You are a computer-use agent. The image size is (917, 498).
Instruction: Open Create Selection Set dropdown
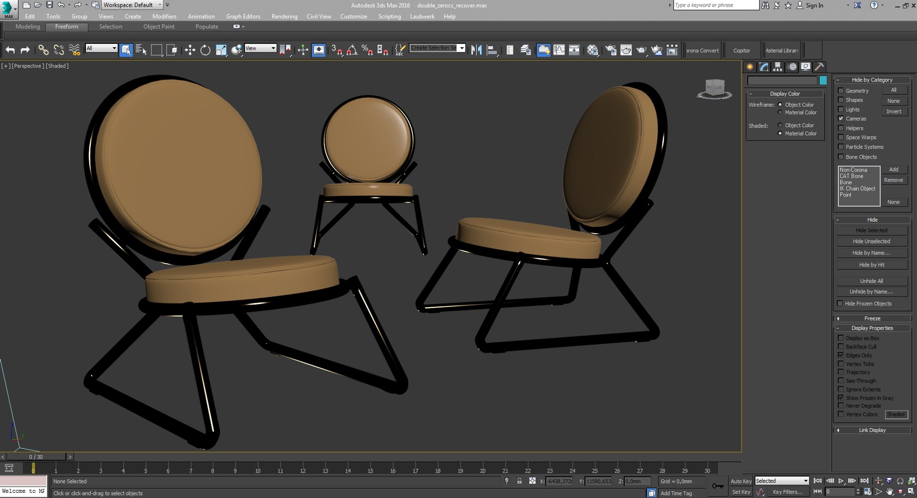pyautogui.click(x=437, y=48)
